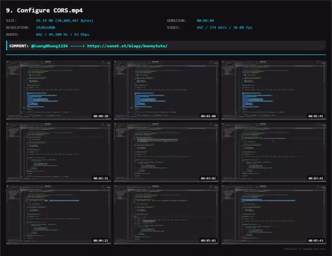This screenshot has height=256, width=332.
Task: Click the SIZE: label
Action: pyautogui.click(x=11, y=21)
